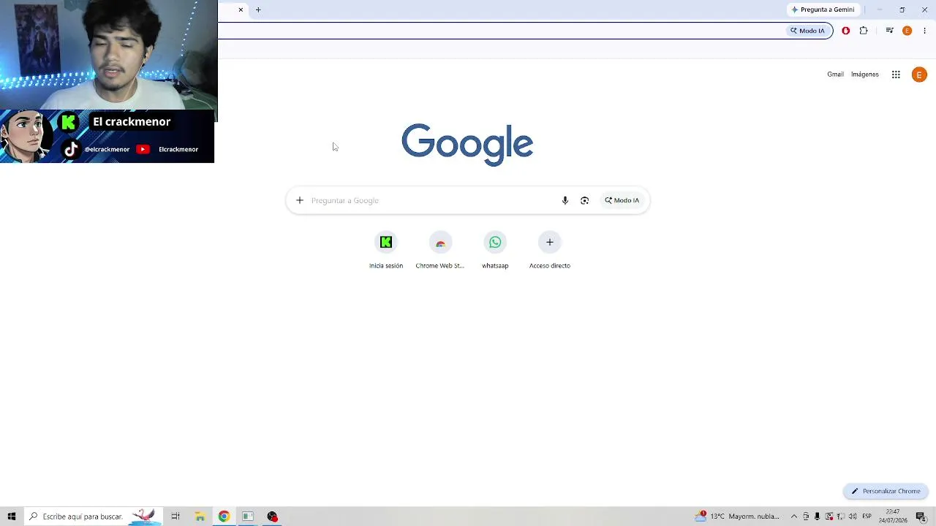936x526 pixels.
Task: Restore down the Chrome window
Action: (902, 9)
